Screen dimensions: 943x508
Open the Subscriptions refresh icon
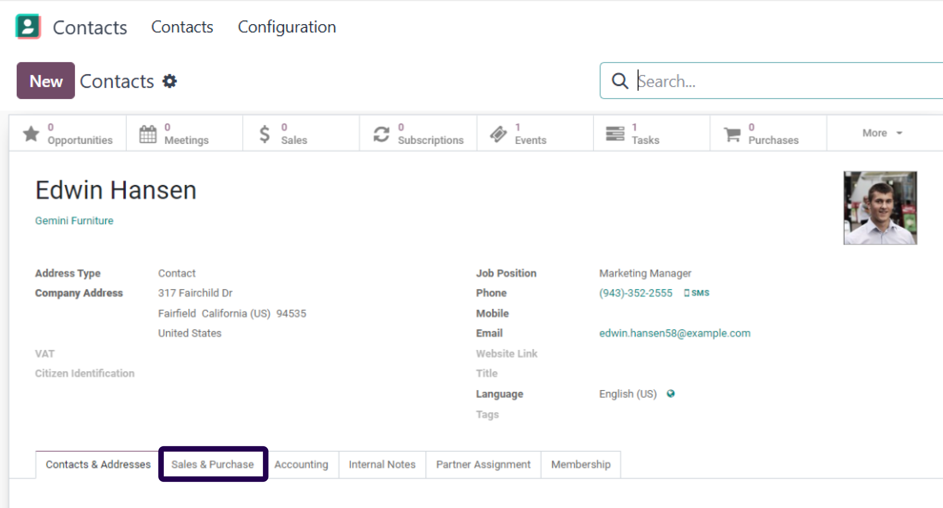(x=381, y=134)
